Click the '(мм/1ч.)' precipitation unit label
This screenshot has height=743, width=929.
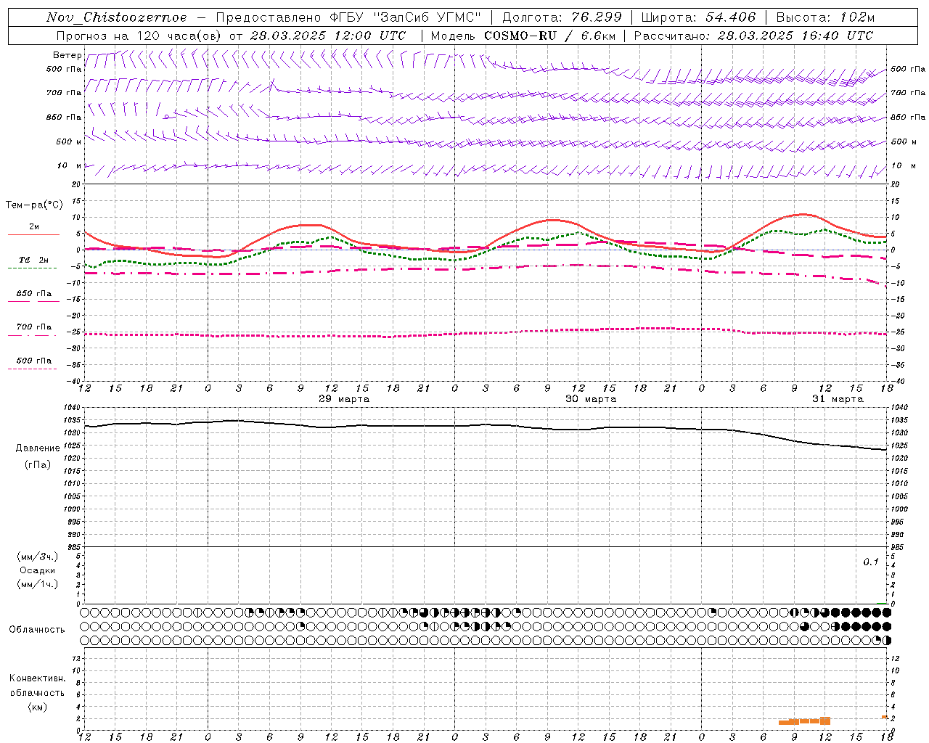[x=38, y=584]
